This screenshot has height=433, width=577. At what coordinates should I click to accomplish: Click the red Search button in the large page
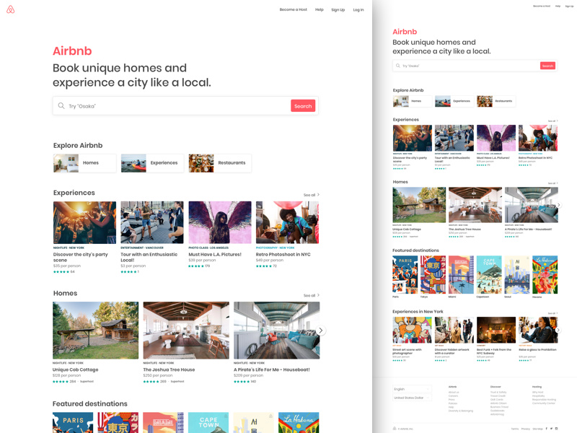pos(303,105)
